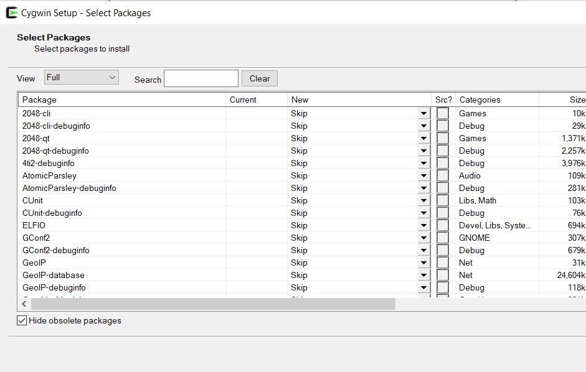Select the AtomicParsley-debuginfo package name
This screenshot has height=372, width=586.
click(x=69, y=188)
